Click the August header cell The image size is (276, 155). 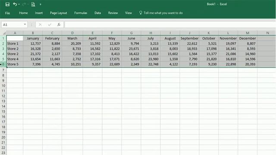[170, 38]
